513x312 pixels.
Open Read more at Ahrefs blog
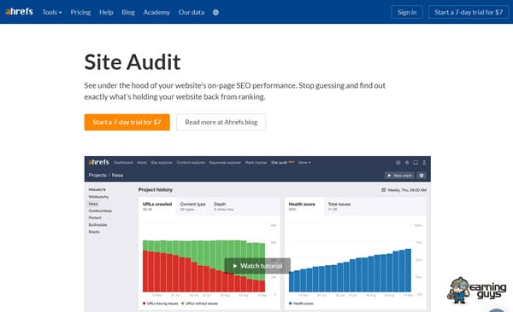coord(221,122)
